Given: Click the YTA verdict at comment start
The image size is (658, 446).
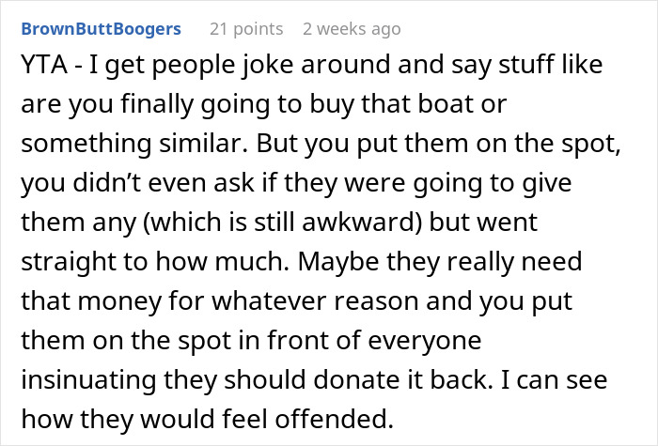Looking at the screenshot, I should [x=42, y=69].
